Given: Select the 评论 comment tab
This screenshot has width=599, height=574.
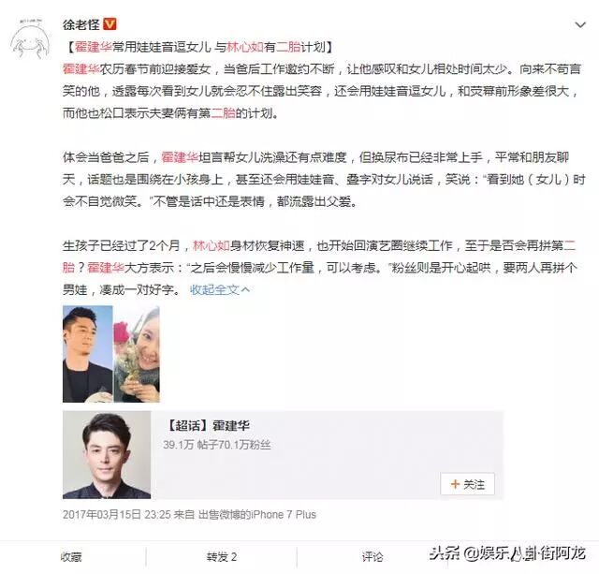Looking at the screenshot, I should click(373, 557).
